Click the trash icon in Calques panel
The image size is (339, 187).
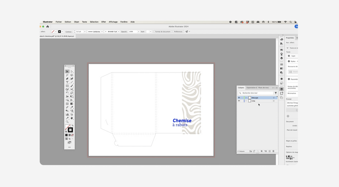(x=273, y=151)
